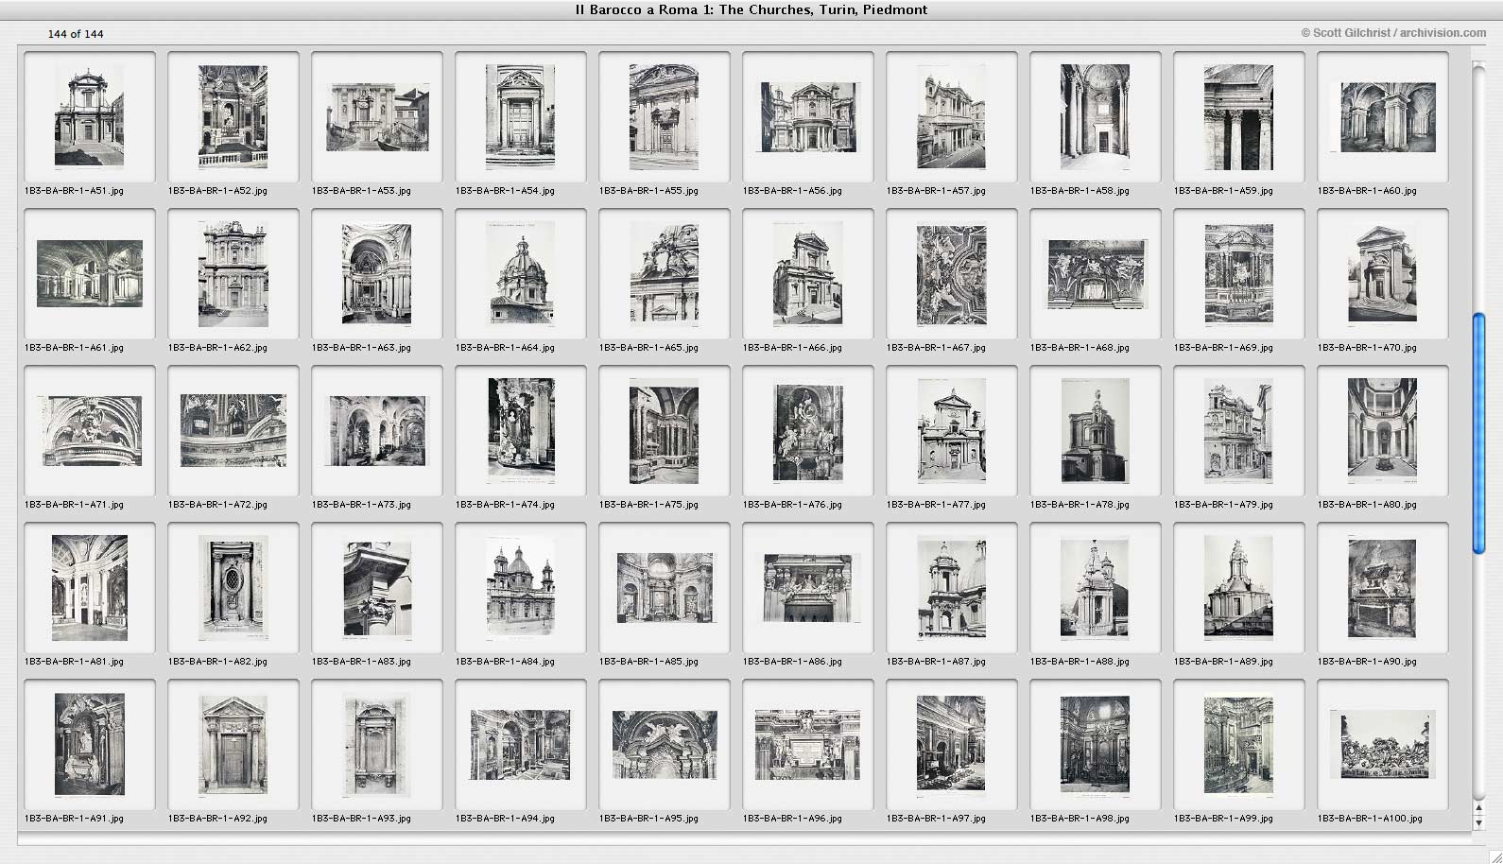1503x864 pixels.
Task: Open the thumbnail for 1B3-BA-BR-1-A81.jpg
Action: point(90,588)
